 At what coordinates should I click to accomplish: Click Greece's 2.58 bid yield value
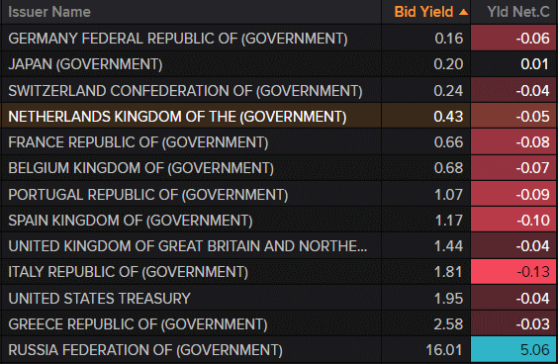tap(448, 324)
